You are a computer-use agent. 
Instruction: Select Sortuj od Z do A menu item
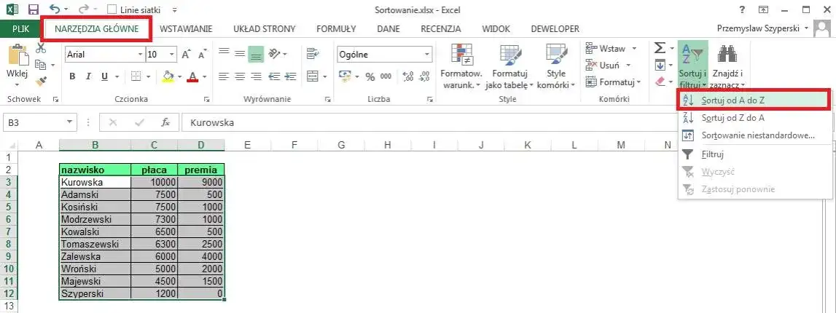point(733,117)
